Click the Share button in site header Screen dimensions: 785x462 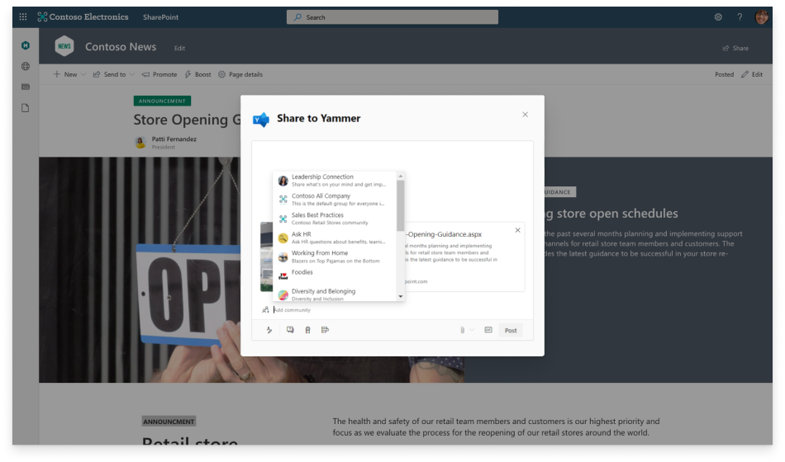pyautogui.click(x=735, y=48)
